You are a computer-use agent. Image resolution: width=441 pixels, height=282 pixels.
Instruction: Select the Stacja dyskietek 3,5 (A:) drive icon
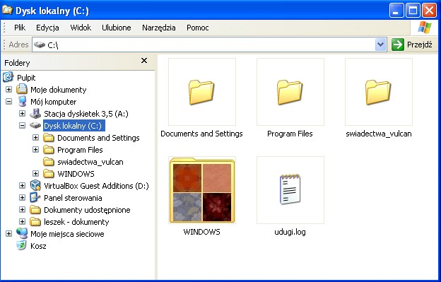click(35, 114)
